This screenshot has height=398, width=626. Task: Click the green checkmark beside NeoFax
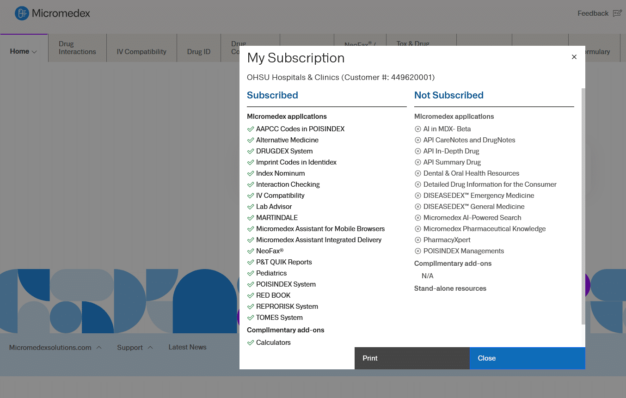coord(251,251)
